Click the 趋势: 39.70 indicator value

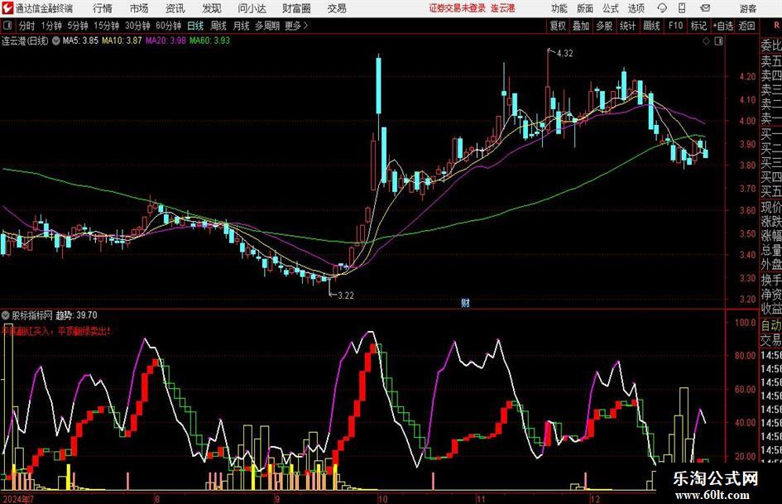(76, 315)
